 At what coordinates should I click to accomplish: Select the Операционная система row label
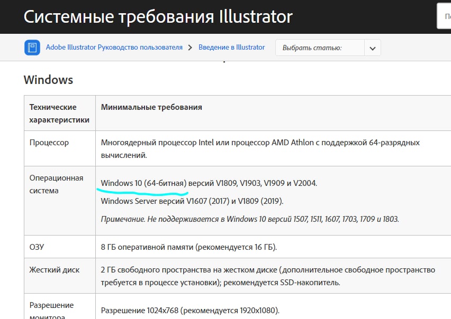pyautogui.click(x=56, y=184)
